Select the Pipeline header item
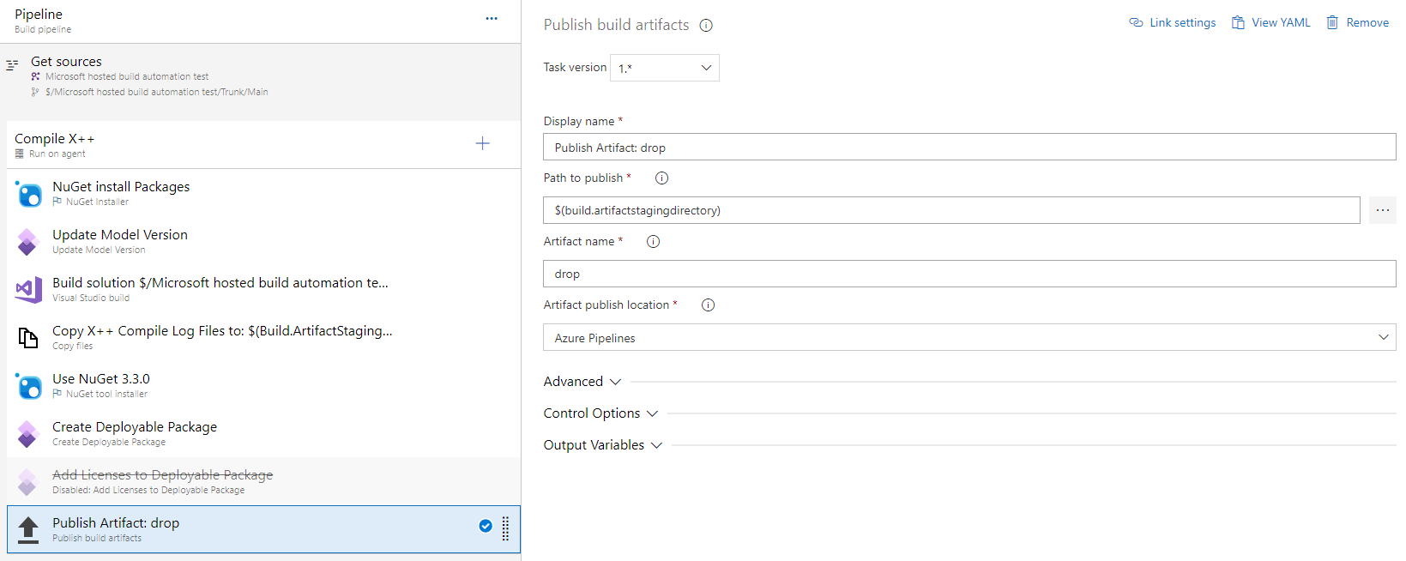1406x561 pixels. pyautogui.click(x=260, y=21)
